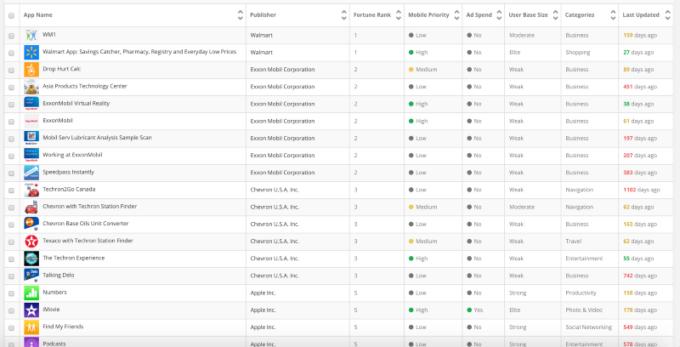680x347 pixels.
Task: Click the Last Updated column header label
Action: pos(641,14)
